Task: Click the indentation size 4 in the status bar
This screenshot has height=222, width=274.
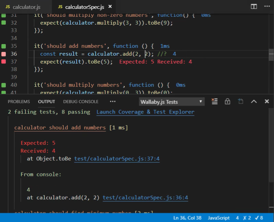Action: pyautogui.click(x=237, y=218)
